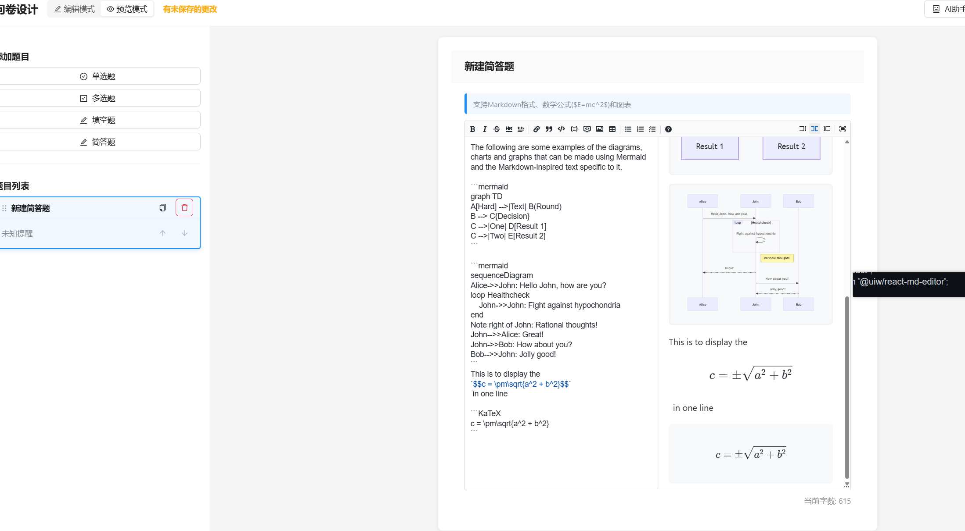965x531 pixels.
Task: Open the editor help icon
Action: click(668, 129)
